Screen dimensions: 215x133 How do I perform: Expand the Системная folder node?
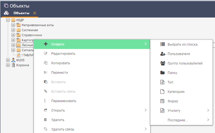[x=13, y=30]
